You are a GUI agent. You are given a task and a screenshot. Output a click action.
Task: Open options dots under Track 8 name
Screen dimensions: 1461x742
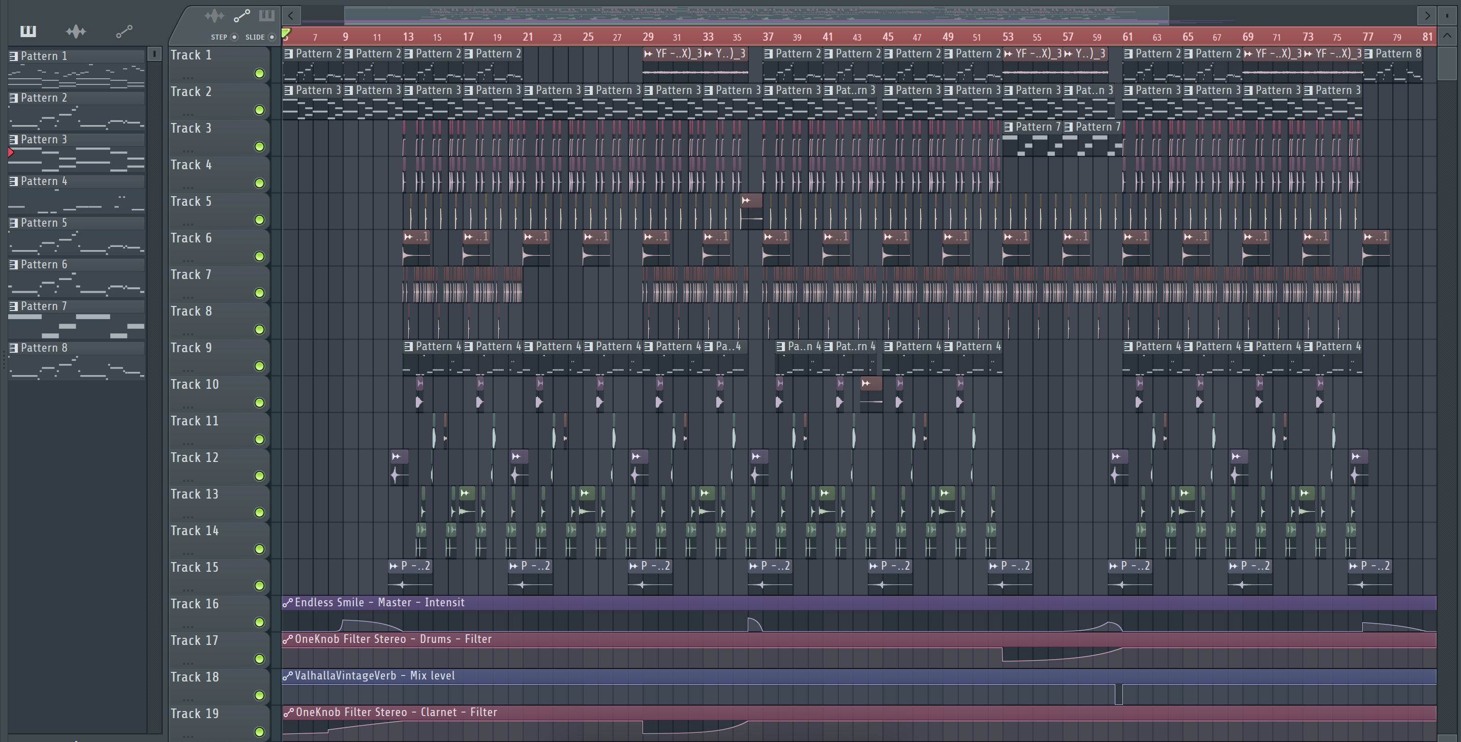[x=188, y=334]
